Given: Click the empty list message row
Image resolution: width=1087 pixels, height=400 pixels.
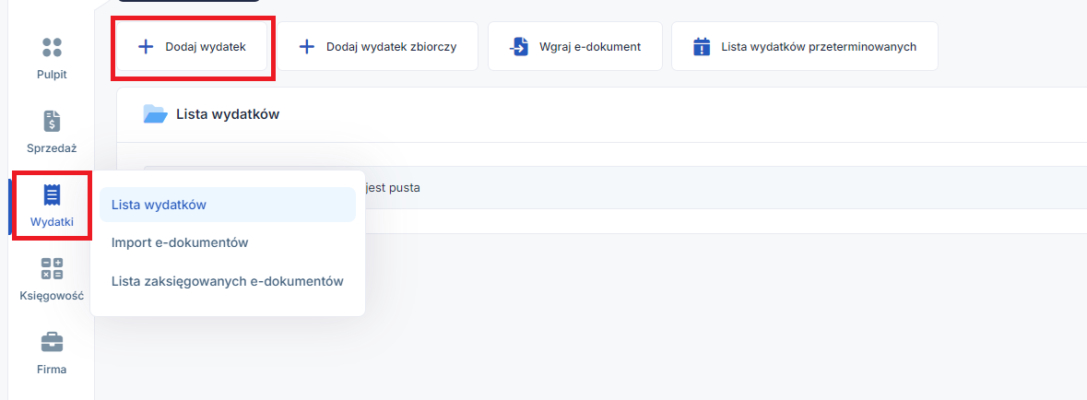Looking at the screenshot, I should [615, 187].
